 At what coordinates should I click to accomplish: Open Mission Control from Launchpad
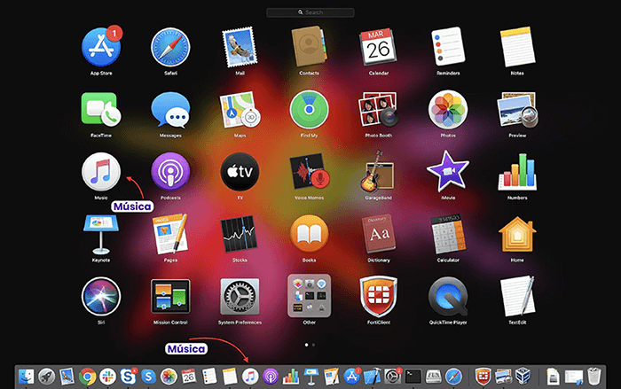click(x=170, y=296)
